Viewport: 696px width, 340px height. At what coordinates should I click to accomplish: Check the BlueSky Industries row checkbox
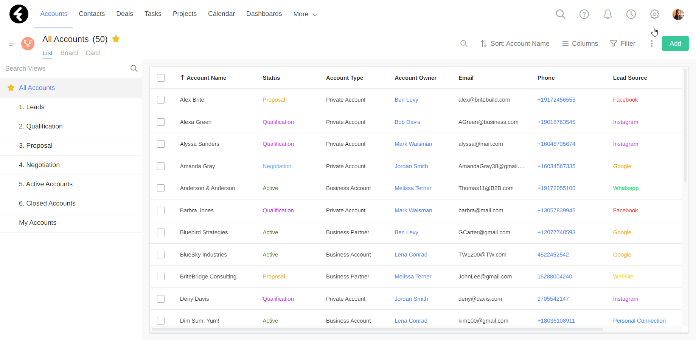point(161,255)
